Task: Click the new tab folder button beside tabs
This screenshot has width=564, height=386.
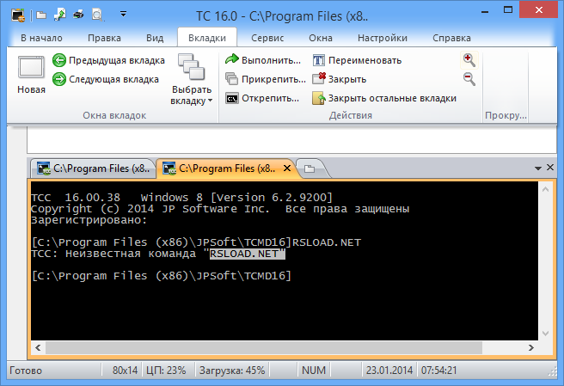Action: [310, 168]
